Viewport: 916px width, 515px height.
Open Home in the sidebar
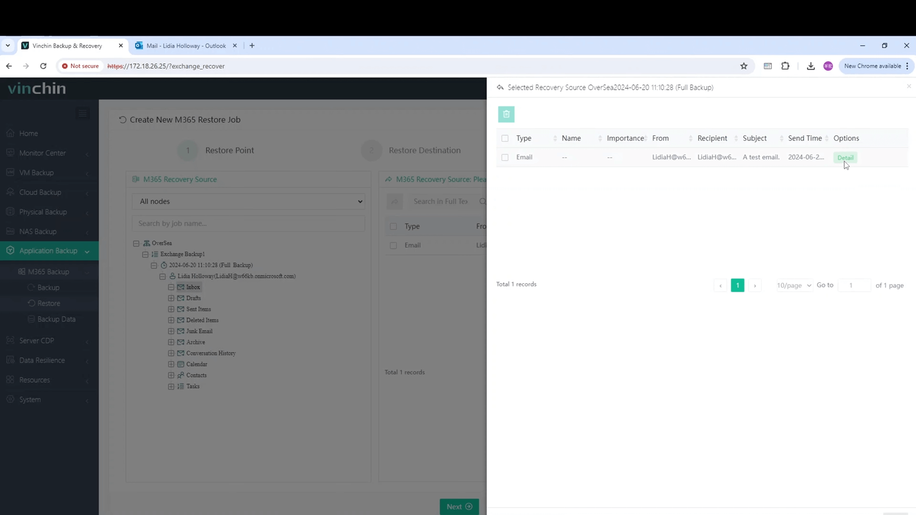(x=29, y=134)
